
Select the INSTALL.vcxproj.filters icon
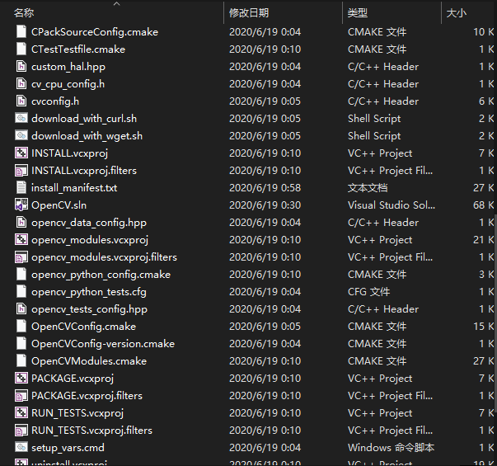pyautogui.click(x=21, y=171)
